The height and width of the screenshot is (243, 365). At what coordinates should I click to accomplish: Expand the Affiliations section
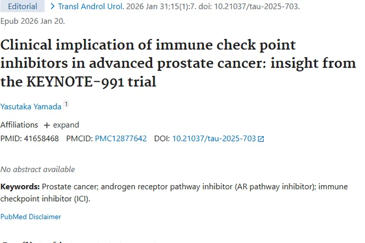(61, 125)
